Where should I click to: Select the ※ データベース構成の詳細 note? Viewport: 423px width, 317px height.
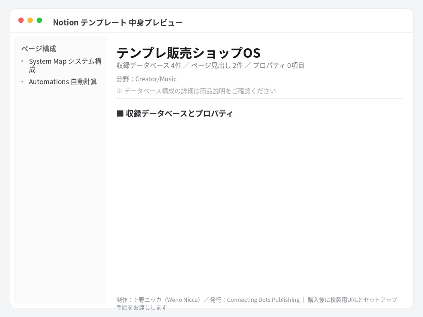click(196, 91)
